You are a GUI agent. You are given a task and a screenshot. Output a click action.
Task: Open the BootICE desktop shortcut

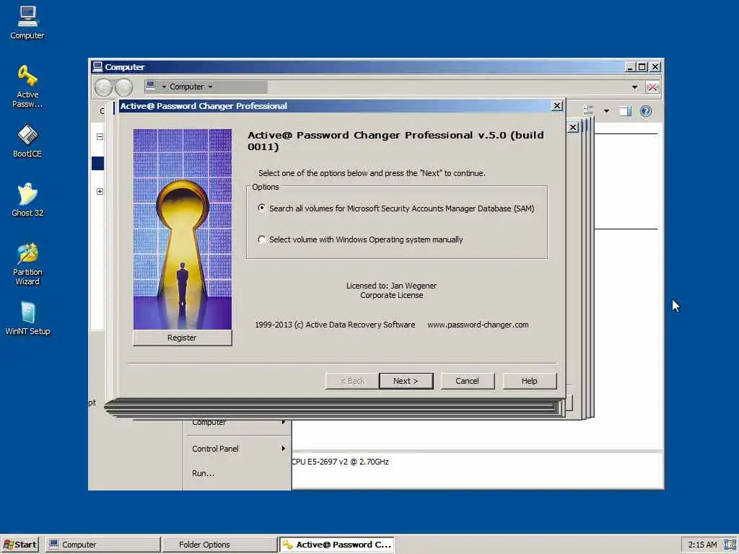click(x=27, y=141)
